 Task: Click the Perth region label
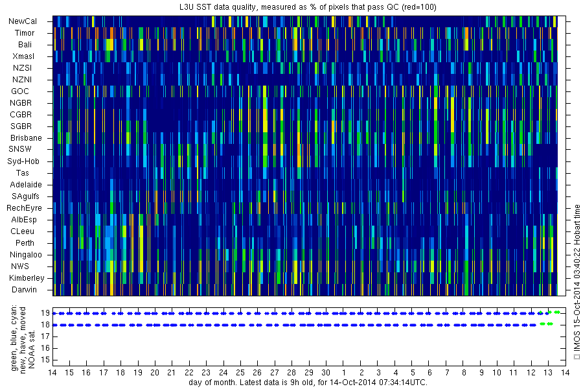coord(25,243)
